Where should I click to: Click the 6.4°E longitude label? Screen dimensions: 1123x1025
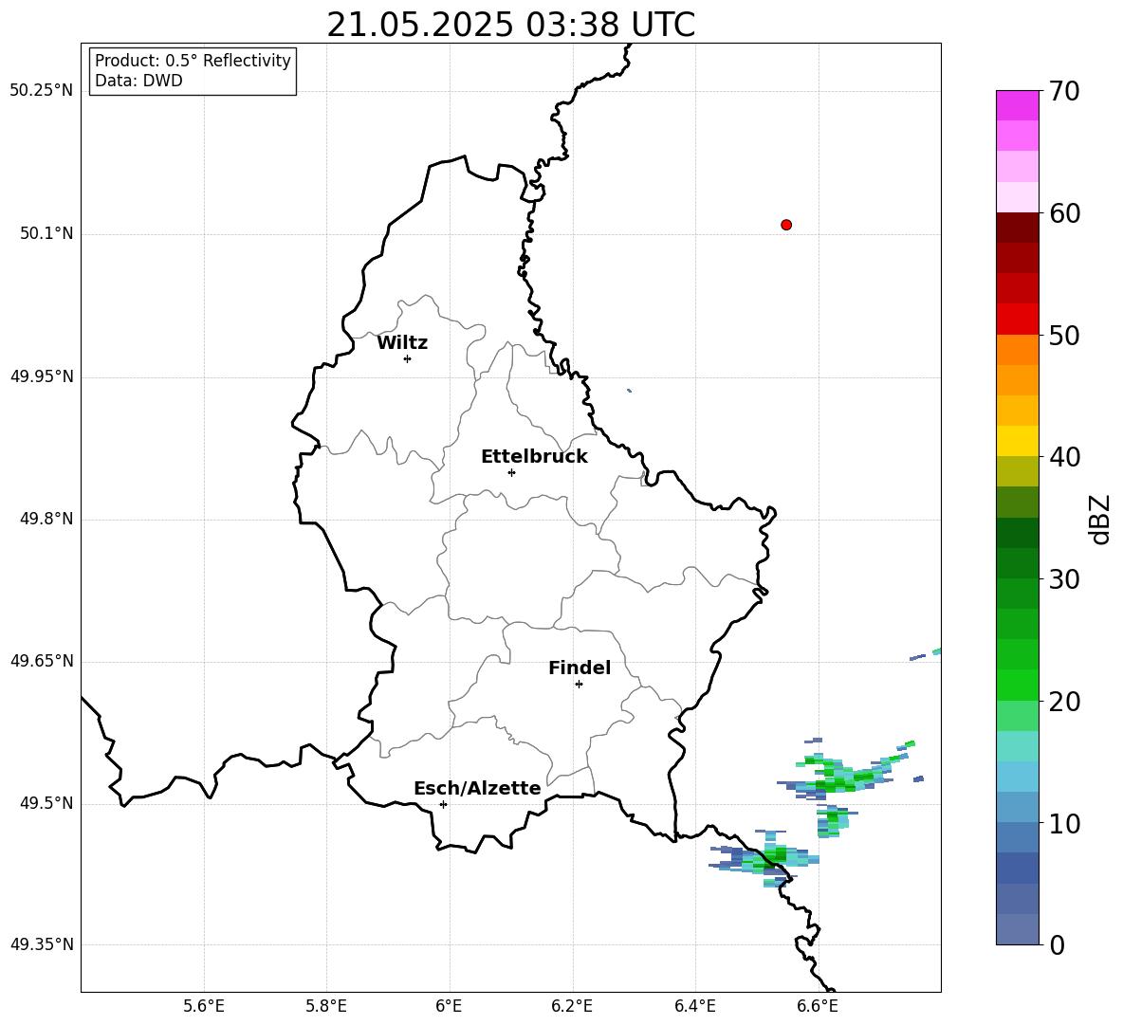(x=694, y=1006)
